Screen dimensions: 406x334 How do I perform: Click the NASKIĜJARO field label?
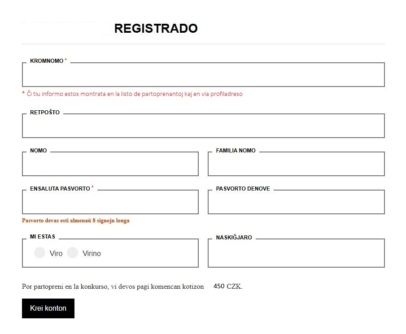[x=234, y=238]
